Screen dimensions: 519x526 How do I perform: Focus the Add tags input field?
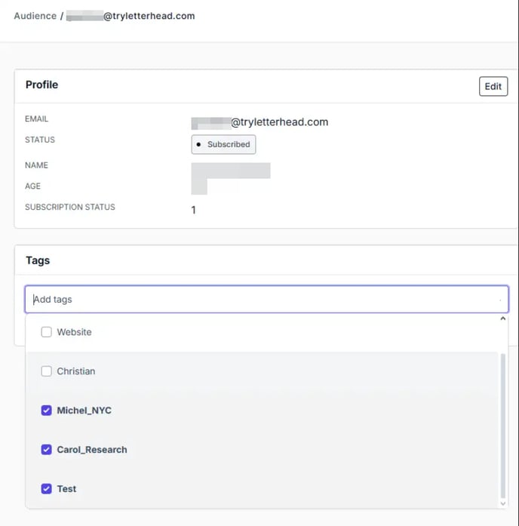pos(256,300)
